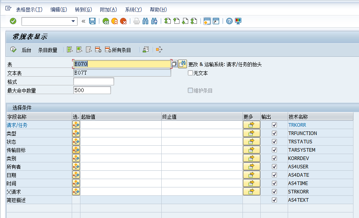Open 帮助(H) menu

(x=158, y=10)
